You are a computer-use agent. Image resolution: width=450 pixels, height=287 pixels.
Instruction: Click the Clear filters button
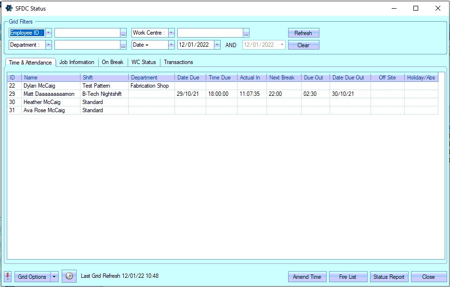click(x=303, y=45)
